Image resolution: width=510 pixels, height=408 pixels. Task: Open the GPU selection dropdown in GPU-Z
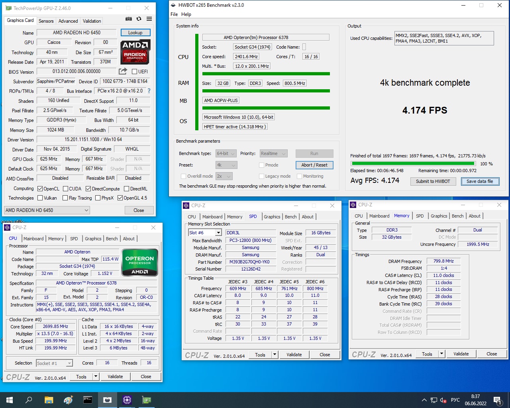(x=47, y=210)
